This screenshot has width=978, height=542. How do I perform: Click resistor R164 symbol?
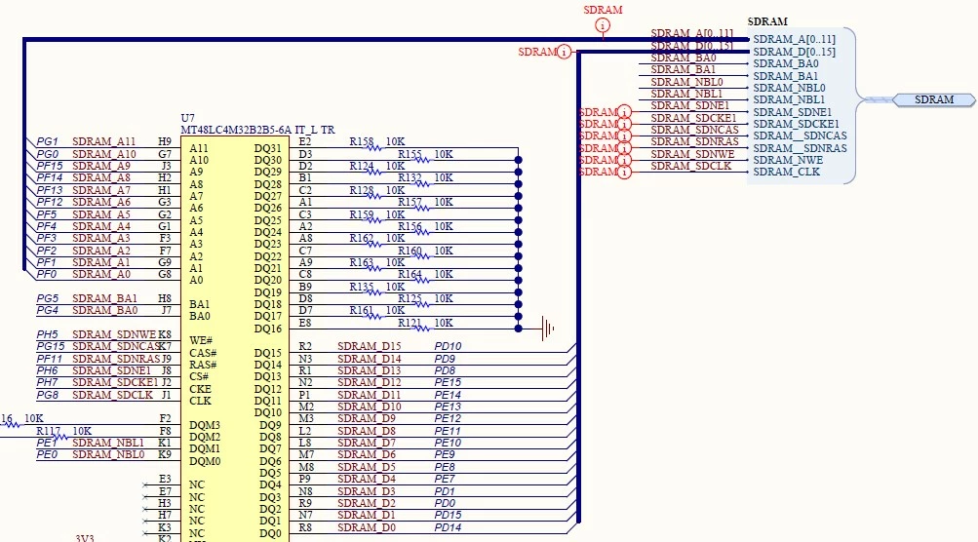tap(422, 280)
